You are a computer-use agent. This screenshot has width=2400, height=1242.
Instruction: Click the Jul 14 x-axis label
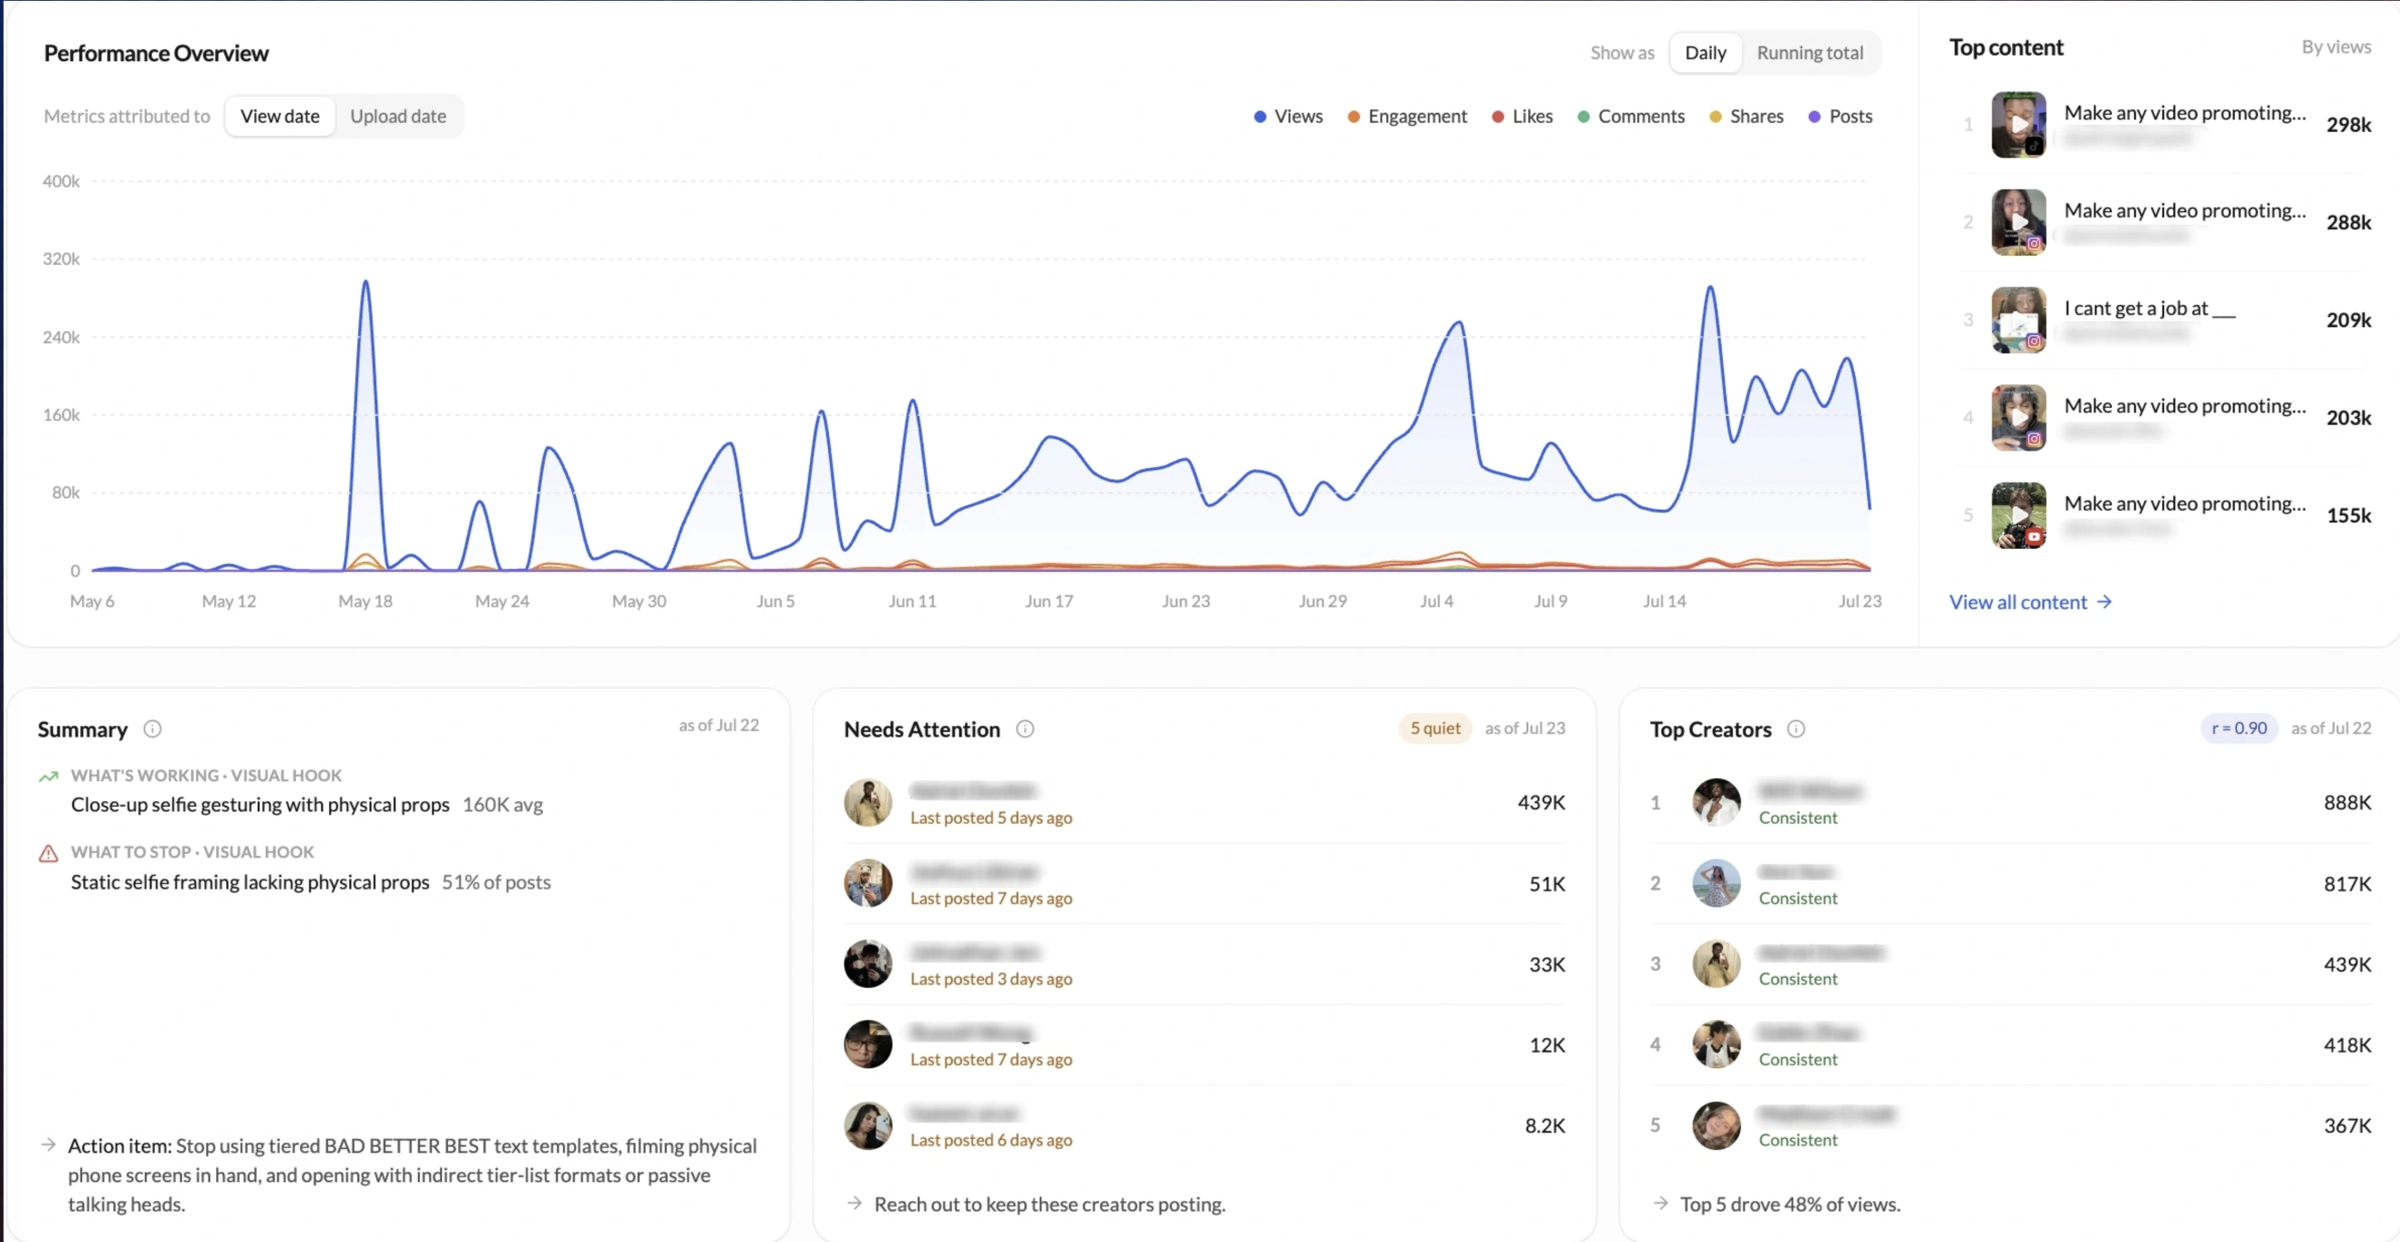pos(1664,602)
